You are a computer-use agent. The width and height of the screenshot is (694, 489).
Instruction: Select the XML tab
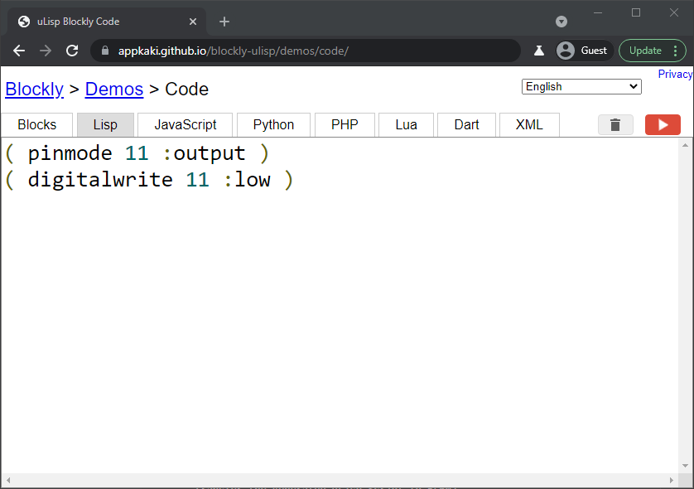(x=529, y=124)
